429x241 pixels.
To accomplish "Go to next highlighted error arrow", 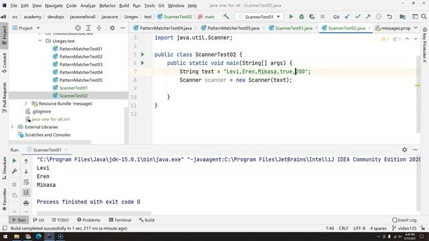I will pyautogui.click(x=416, y=39).
